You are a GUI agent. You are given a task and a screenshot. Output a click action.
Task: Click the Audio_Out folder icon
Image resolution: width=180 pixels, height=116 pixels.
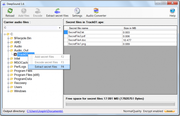pos(12,50)
